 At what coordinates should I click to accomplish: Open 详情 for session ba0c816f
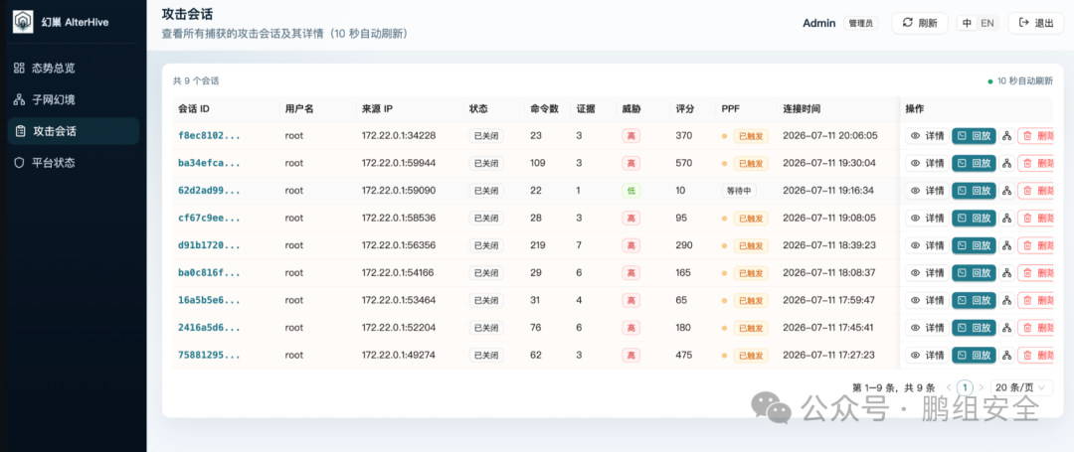point(927,273)
